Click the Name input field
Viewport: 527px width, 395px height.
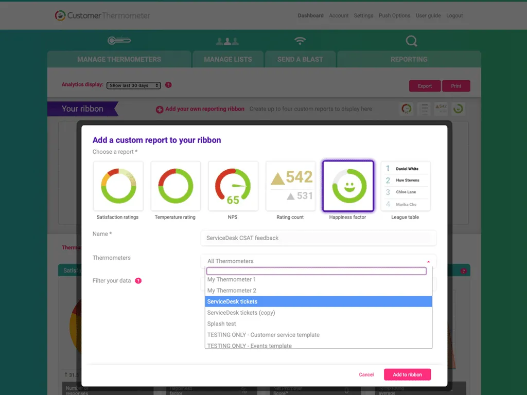318,238
